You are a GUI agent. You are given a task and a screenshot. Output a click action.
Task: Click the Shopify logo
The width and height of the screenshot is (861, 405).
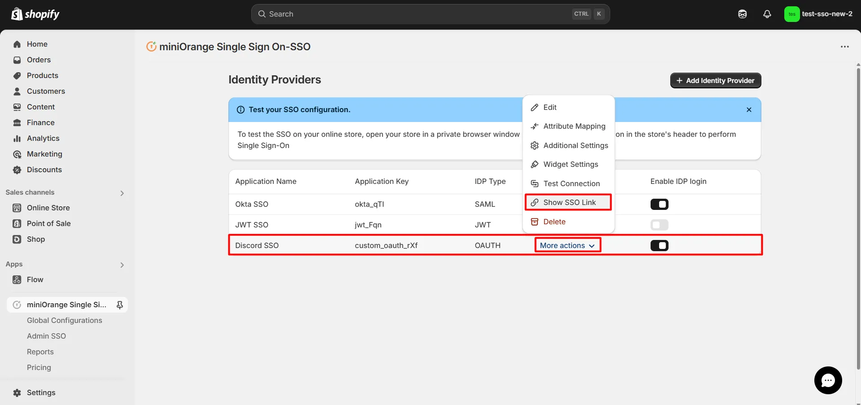[35, 14]
